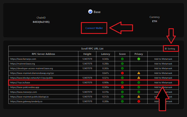Click the Latency column header

tap(105, 54)
